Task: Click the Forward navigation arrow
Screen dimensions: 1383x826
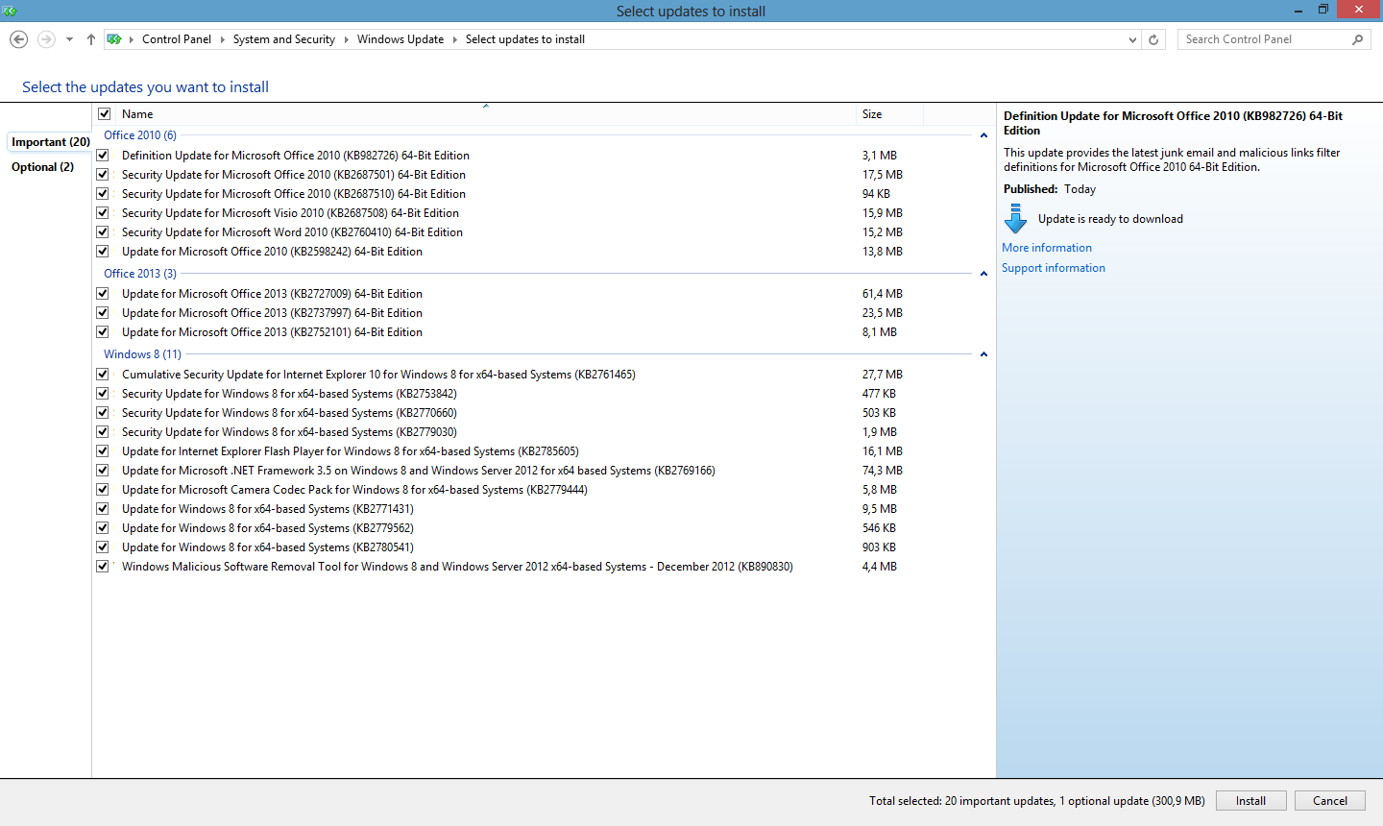Action: click(46, 39)
